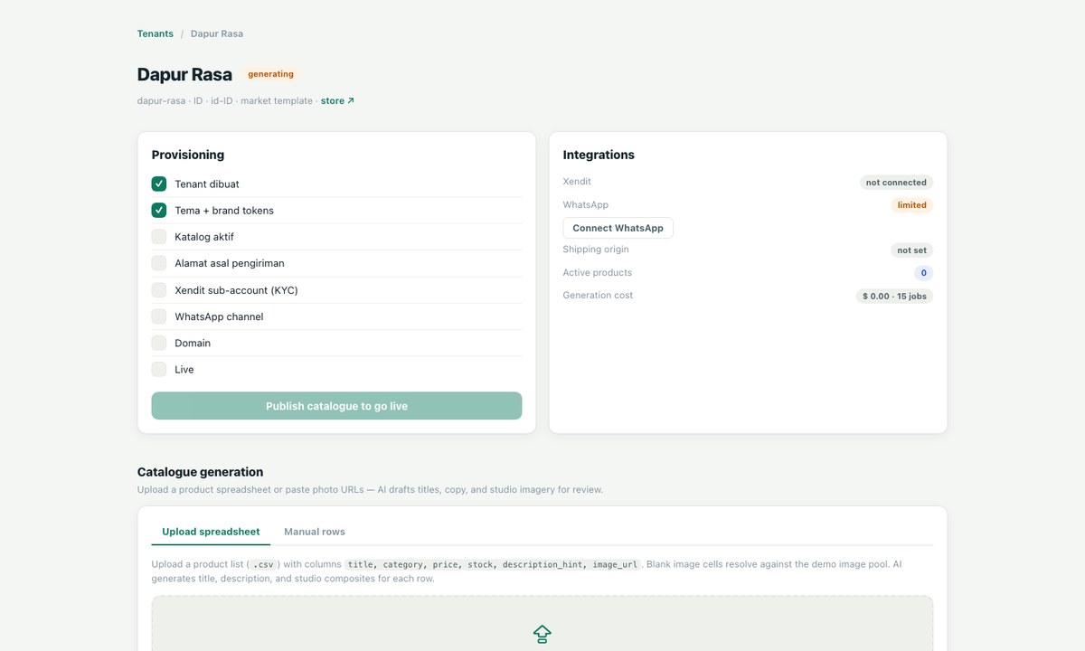Click the spreadsheet upload dropzone area

click(542, 623)
